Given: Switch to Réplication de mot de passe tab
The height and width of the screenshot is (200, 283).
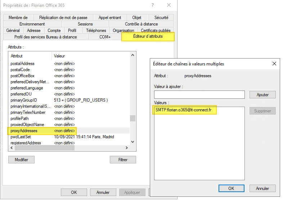Looking at the screenshot, I should (63, 18).
